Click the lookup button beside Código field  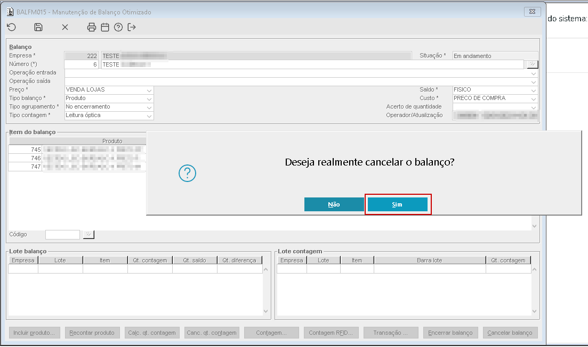coord(88,234)
